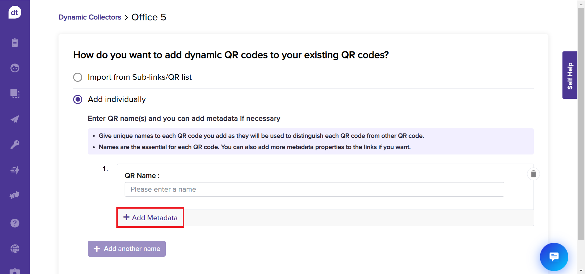Open the globe icon in sidebar

coord(15,249)
